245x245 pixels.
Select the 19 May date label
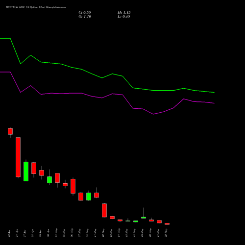143,233
